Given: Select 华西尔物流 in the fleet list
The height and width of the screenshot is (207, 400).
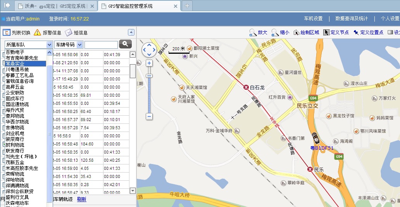Looking at the screenshot, I should tap(26, 122).
